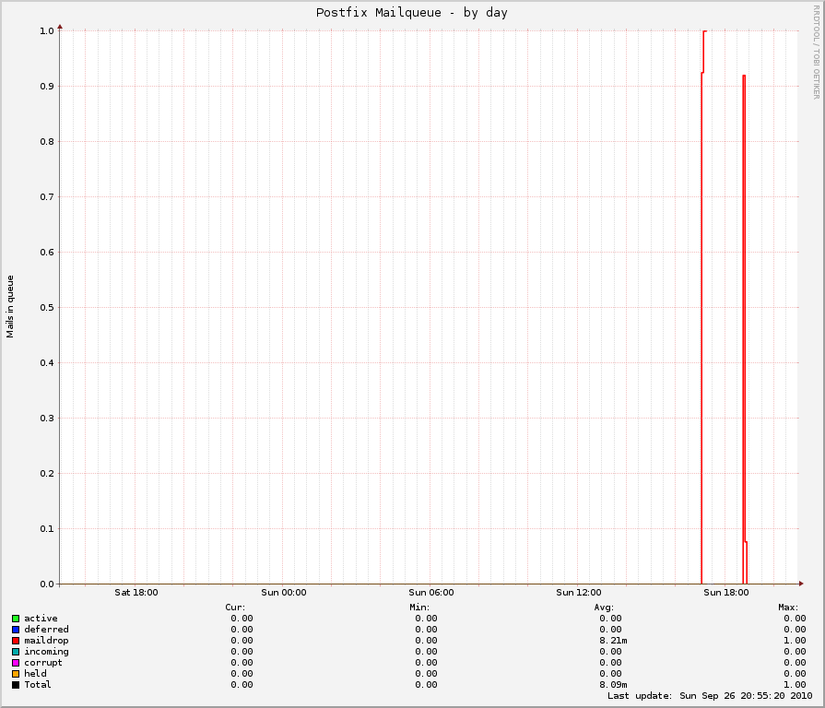Screen dimensions: 825x708
Task: Click the magenta corrupt legend swatch
Action: tap(16, 663)
